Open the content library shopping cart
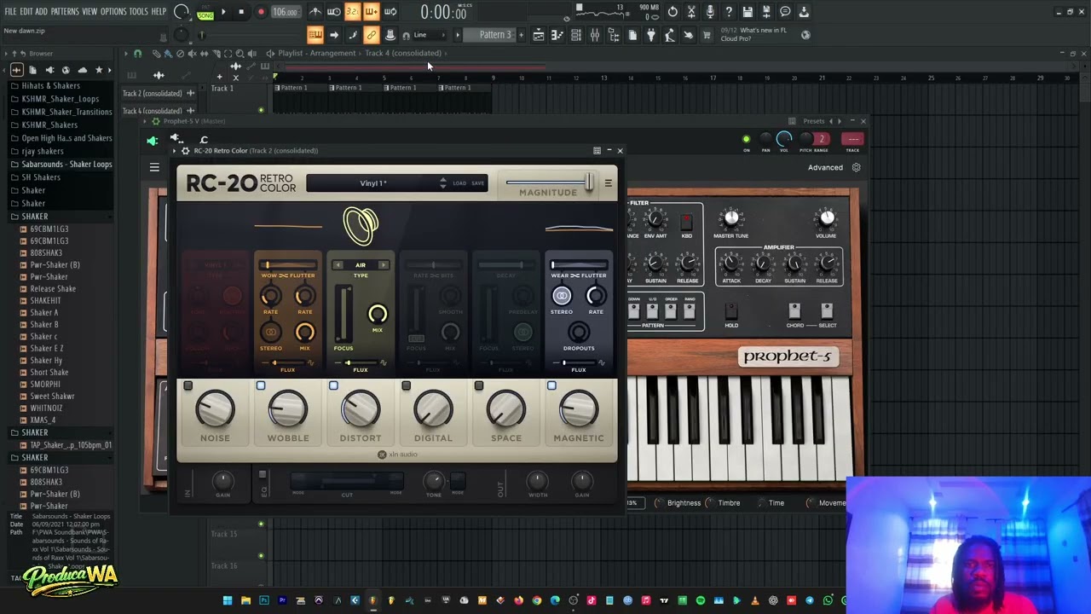Viewport: 1091px width, 614px height. click(x=707, y=35)
